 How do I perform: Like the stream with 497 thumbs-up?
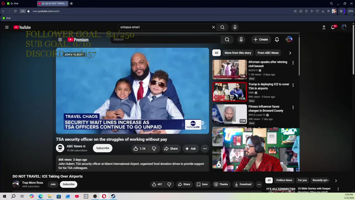(157, 184)
